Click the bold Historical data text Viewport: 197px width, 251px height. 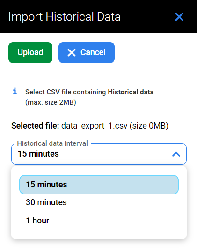tap(131, 92)
